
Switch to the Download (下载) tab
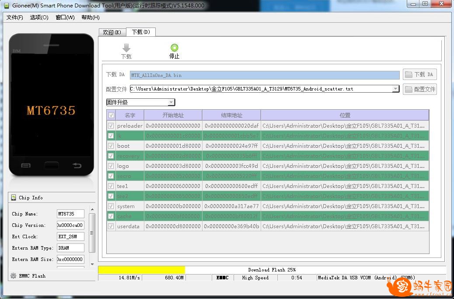[141, 32]
